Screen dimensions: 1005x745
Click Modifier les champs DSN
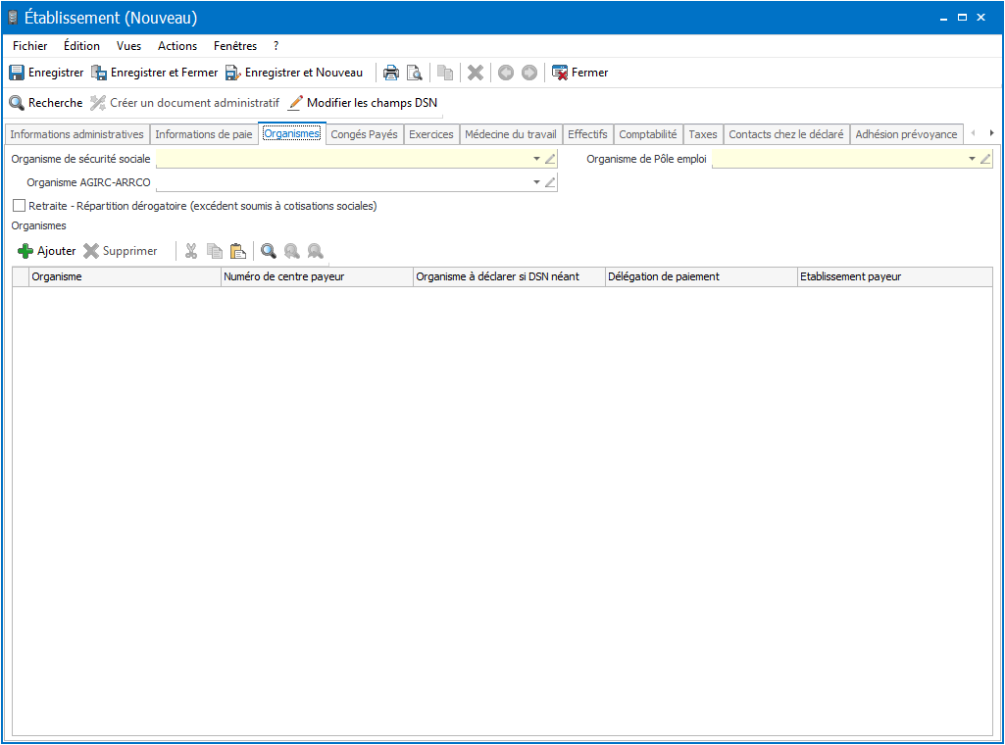363,103
